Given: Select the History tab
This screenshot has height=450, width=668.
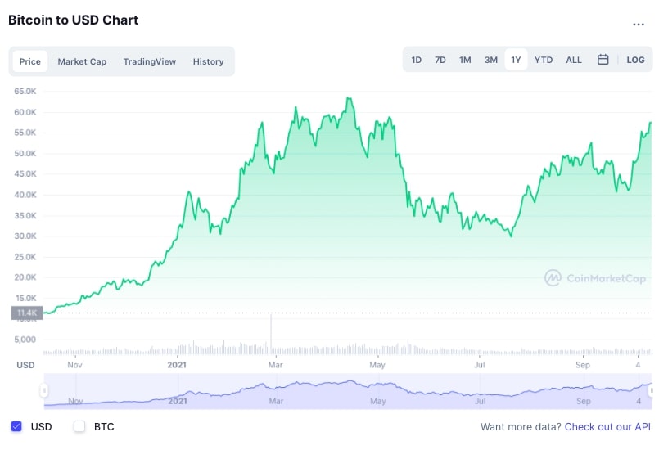Looking at the screenshot, I should (x=208, y=61).
